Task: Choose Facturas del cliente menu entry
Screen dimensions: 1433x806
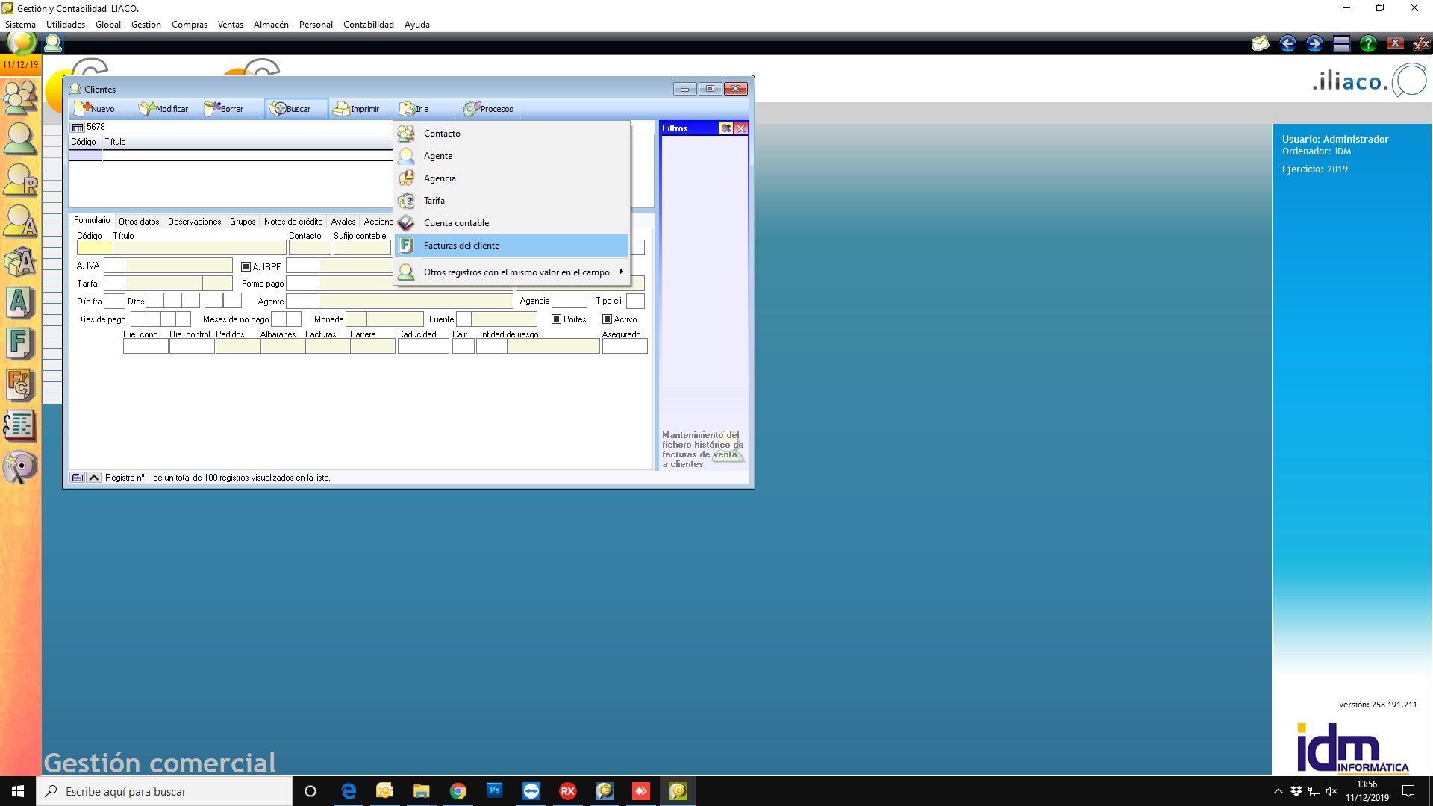Action: tap(512, 246)
